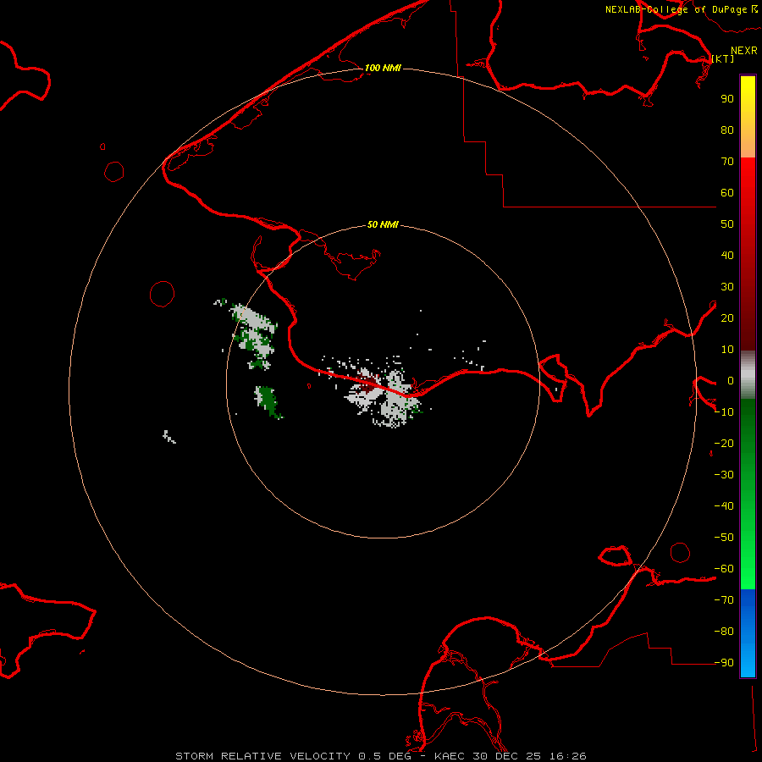This screenshot has height=762, width=762.
Task: Click the dark red velocity patch near radar center
Action: tap(369, 383)
